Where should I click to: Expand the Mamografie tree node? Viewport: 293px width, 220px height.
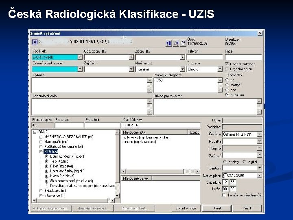41,142
